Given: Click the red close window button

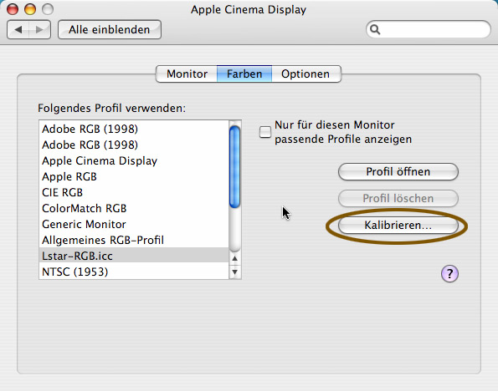Looking at the screenshot, I should tap(13, 9).
